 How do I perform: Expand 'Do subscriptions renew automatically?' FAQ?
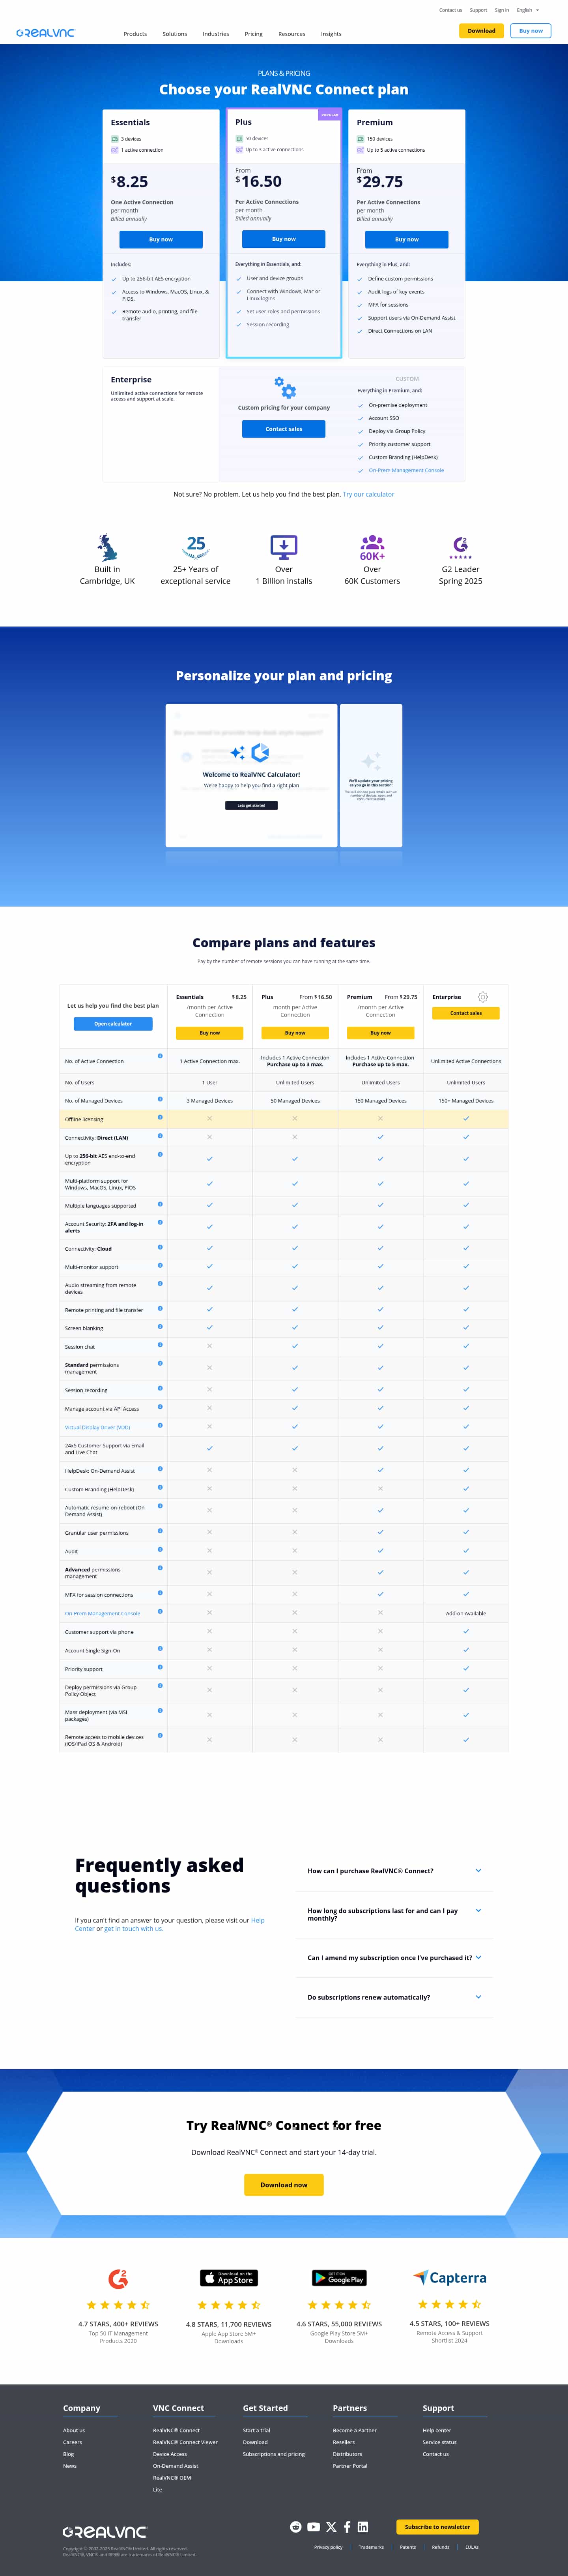(478, 1997)
